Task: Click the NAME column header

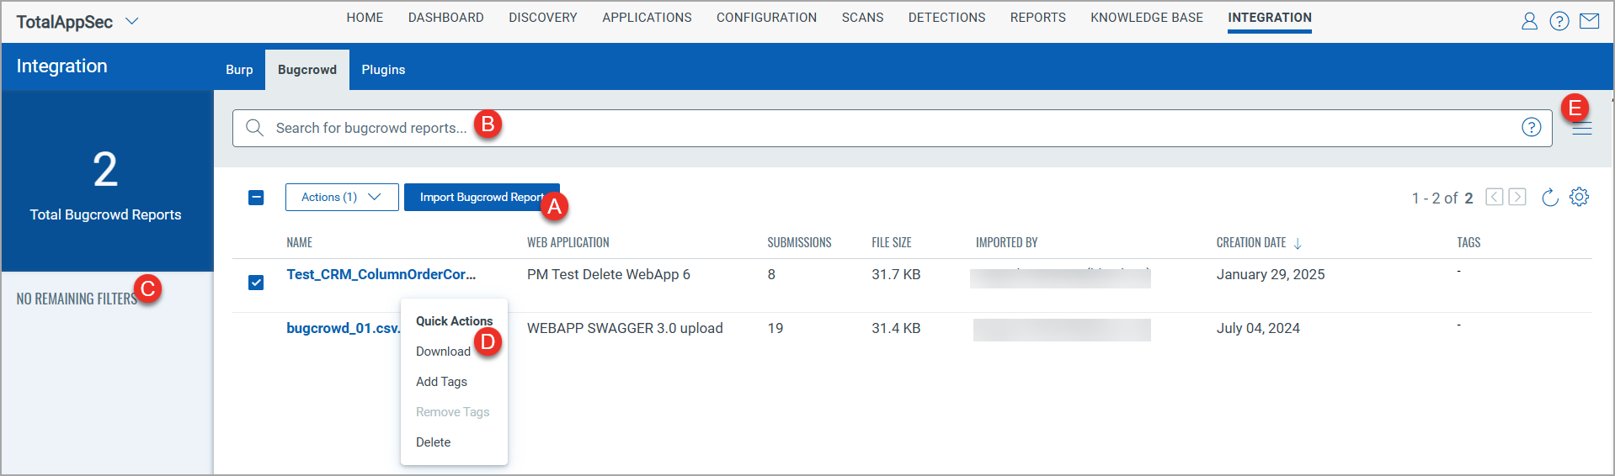Action: (299, 243)
